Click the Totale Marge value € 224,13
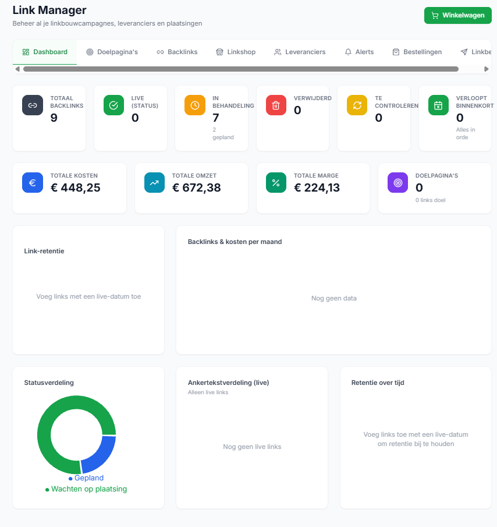The width and height of the screenshot is (497, 527). (x=317, y=188)
